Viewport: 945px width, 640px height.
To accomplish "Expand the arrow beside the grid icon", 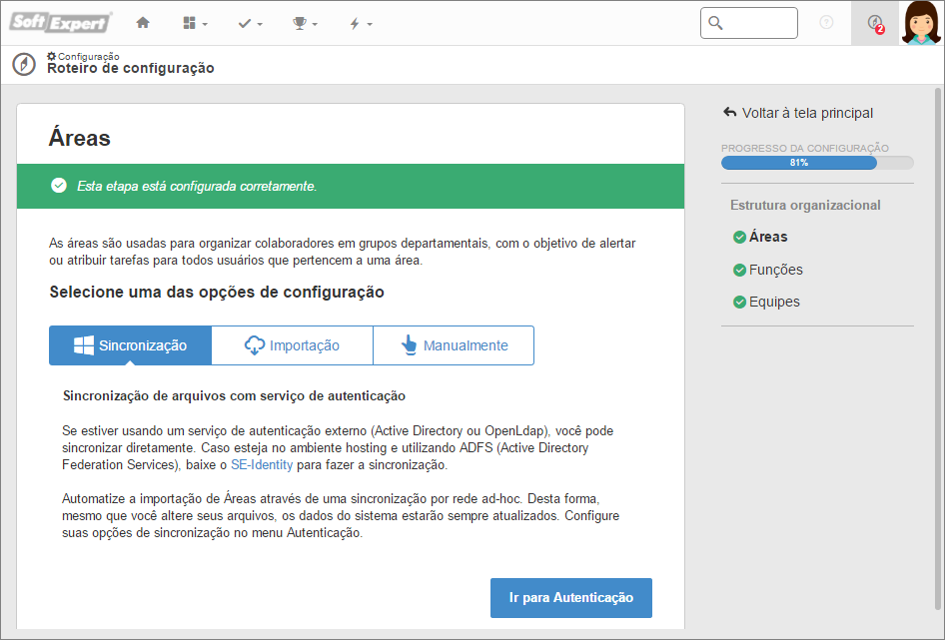I will pos(205,24).
